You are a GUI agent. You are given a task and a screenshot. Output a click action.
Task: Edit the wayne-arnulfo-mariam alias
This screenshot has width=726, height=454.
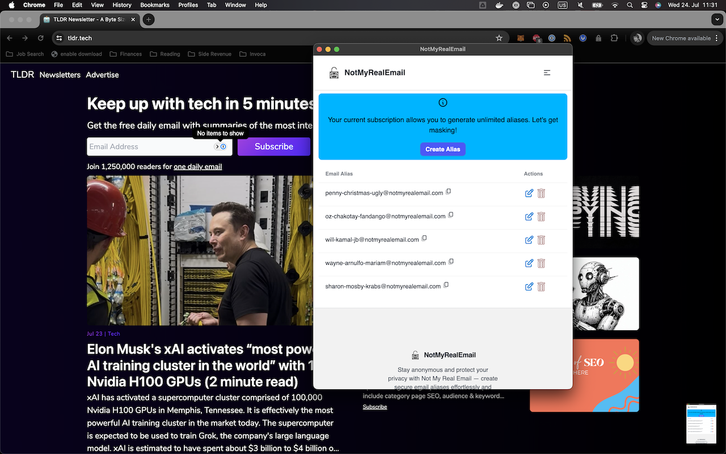point(529,263)
